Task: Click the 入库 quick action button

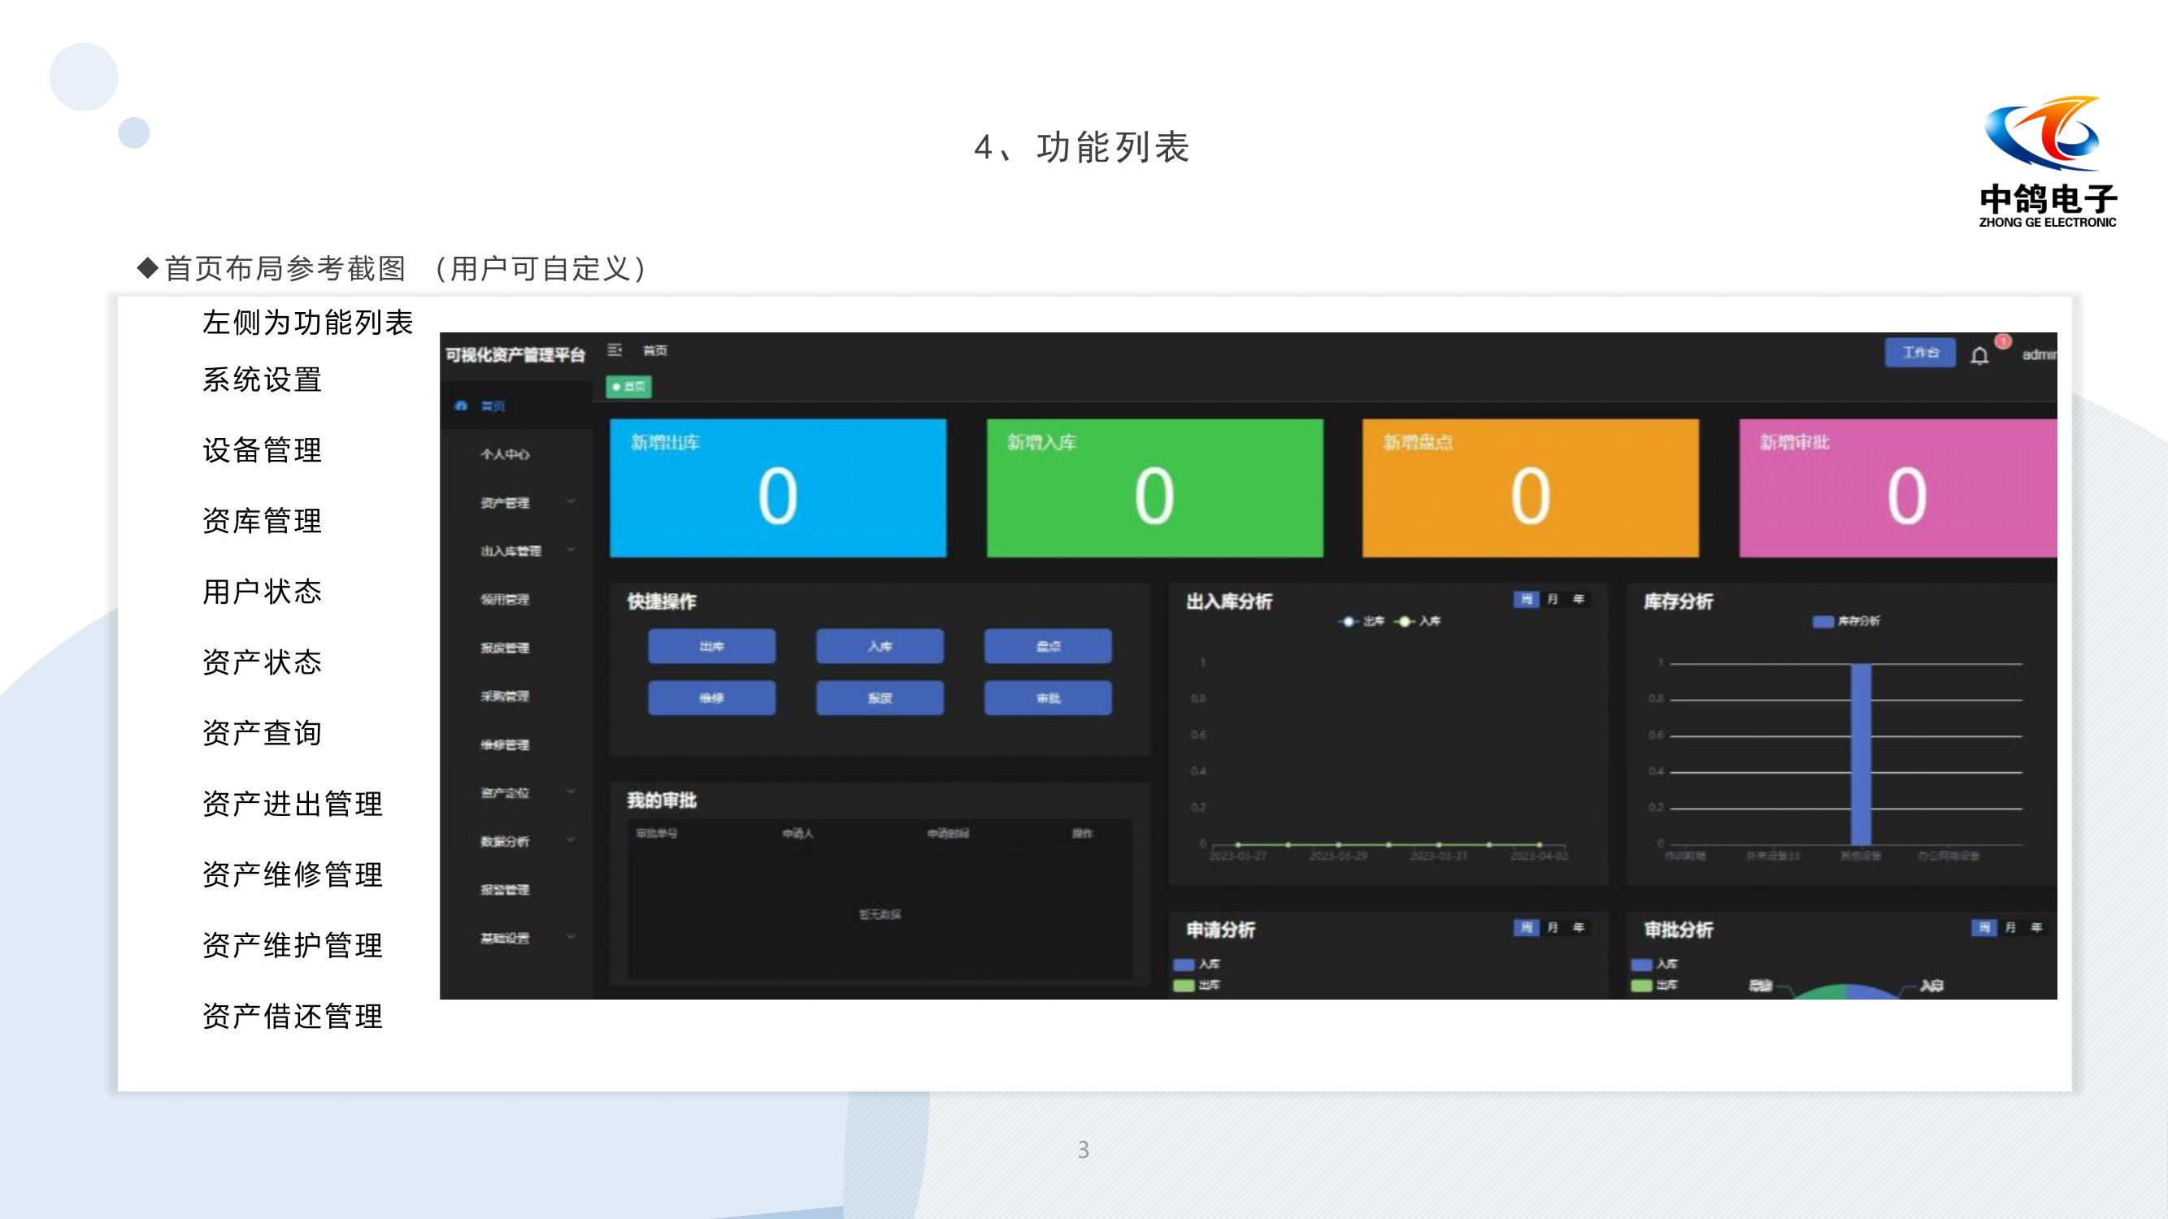Action: click(x=880, y=646)
